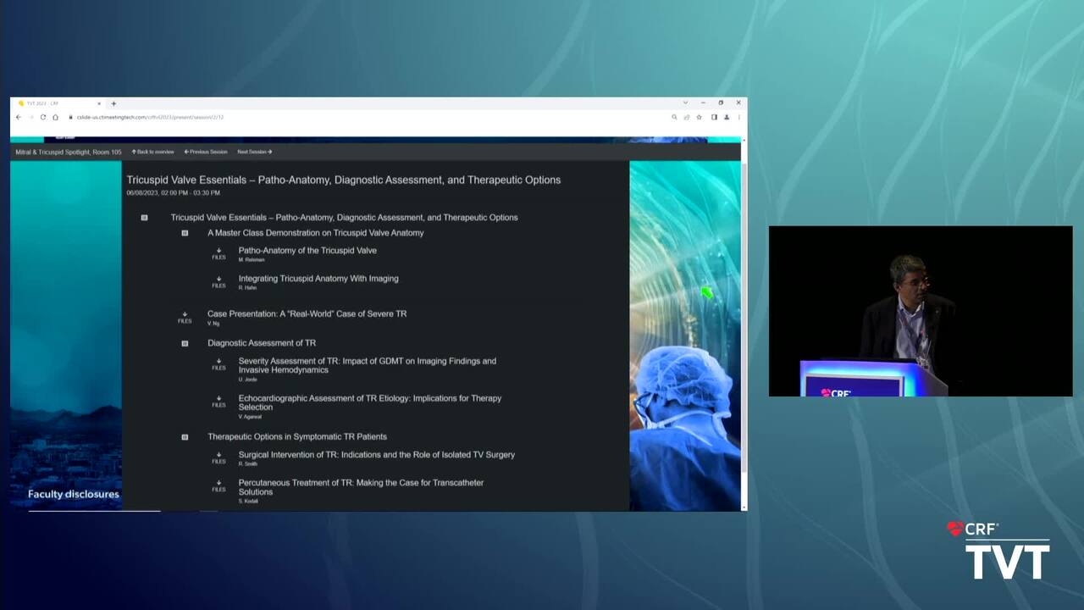
Task: Collapse the Master Class Demonstration section
Action: (185, 233)
